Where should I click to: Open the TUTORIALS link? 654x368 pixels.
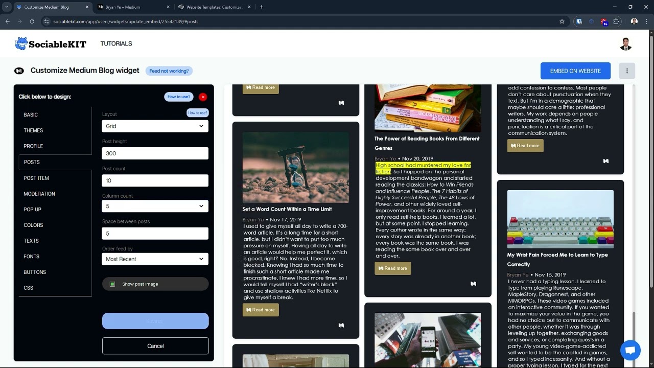click(x=116, y=44)
